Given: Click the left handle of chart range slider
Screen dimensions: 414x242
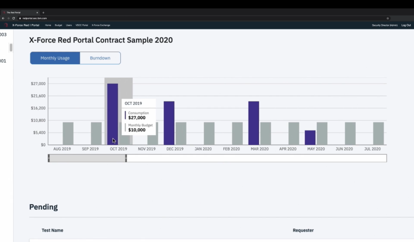Looking at the screenshot, I should point(49,158).
